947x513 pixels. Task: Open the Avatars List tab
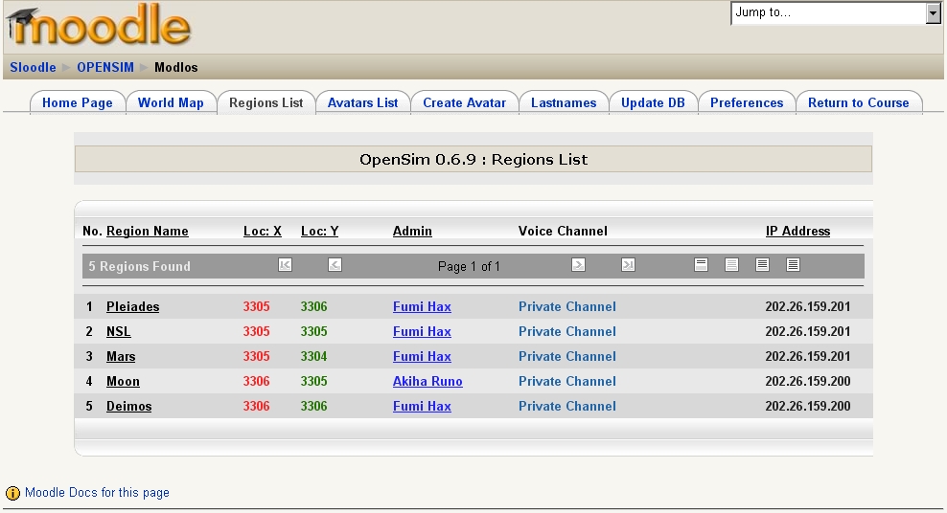tap(362, 102)
